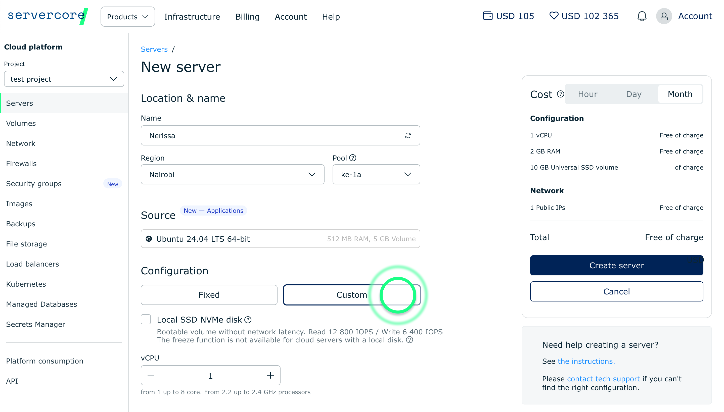Screen dimensions: 724x412
Task: Switch cost view to Hour
Action: [x=587, y=94]
